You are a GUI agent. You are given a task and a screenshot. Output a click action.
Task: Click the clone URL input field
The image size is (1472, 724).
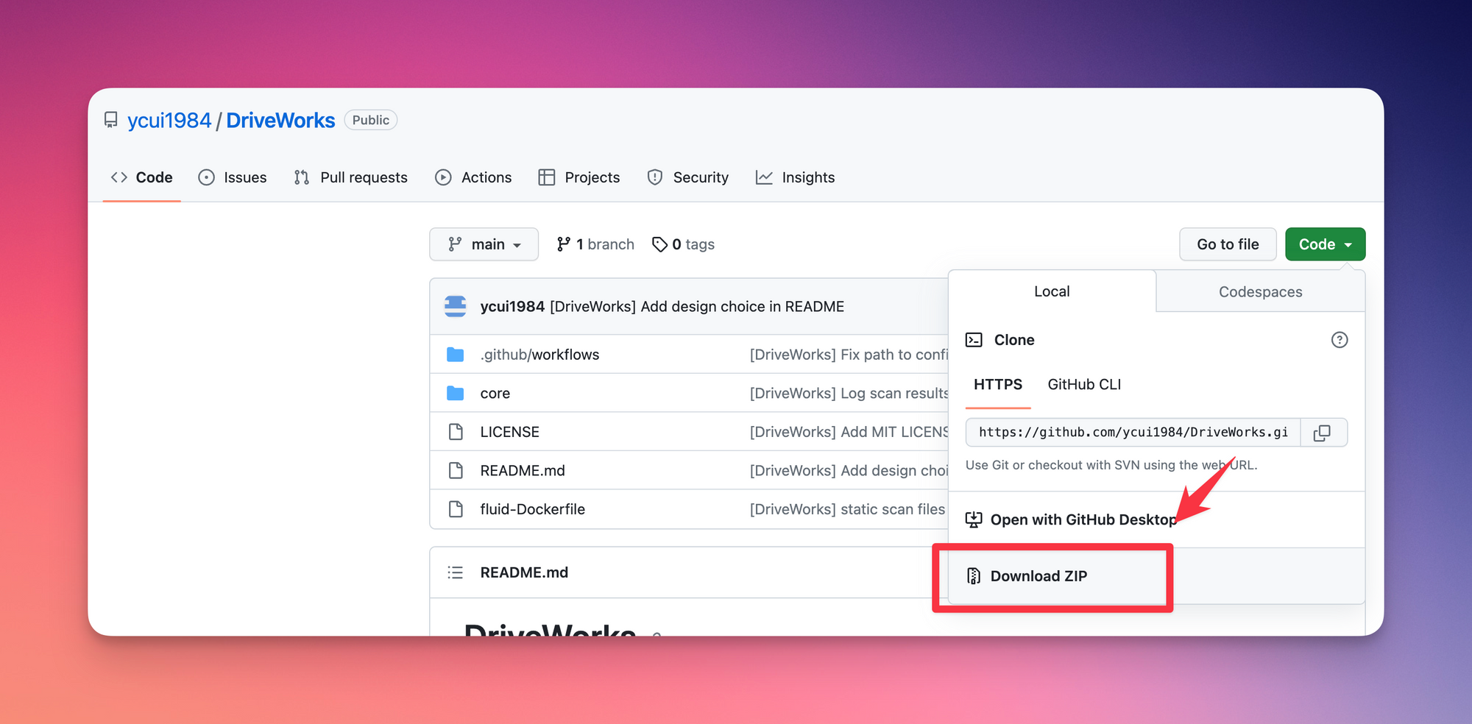[x=1133, y=433]
